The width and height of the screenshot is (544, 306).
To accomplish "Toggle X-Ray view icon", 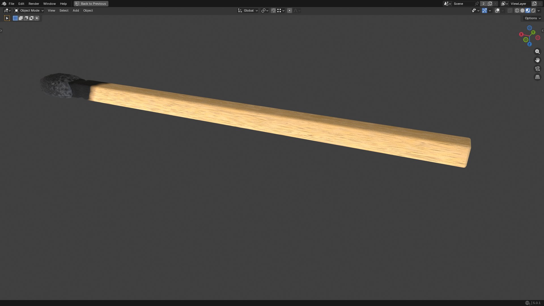I will tap(510, 10).
